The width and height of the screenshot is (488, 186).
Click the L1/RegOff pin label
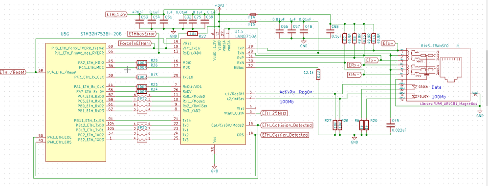click(234, 93)
